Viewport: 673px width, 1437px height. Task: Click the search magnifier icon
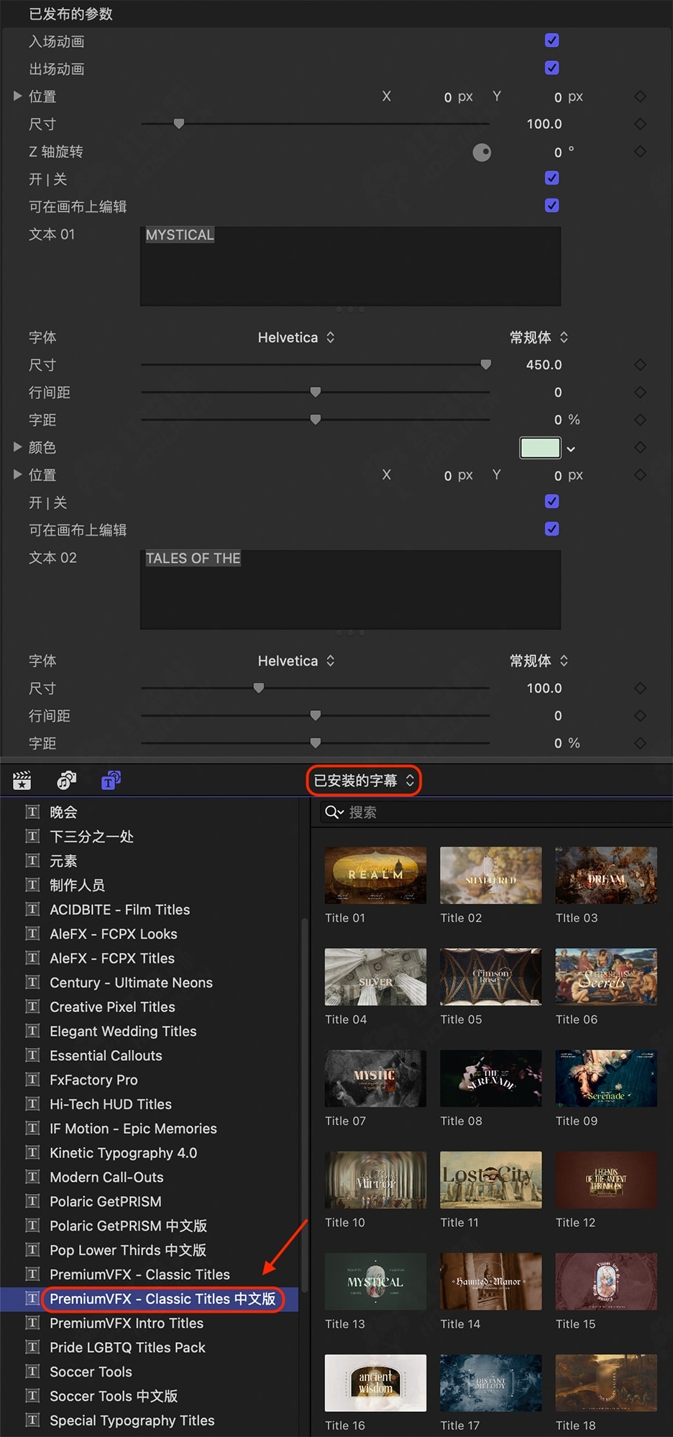point(334,812)
